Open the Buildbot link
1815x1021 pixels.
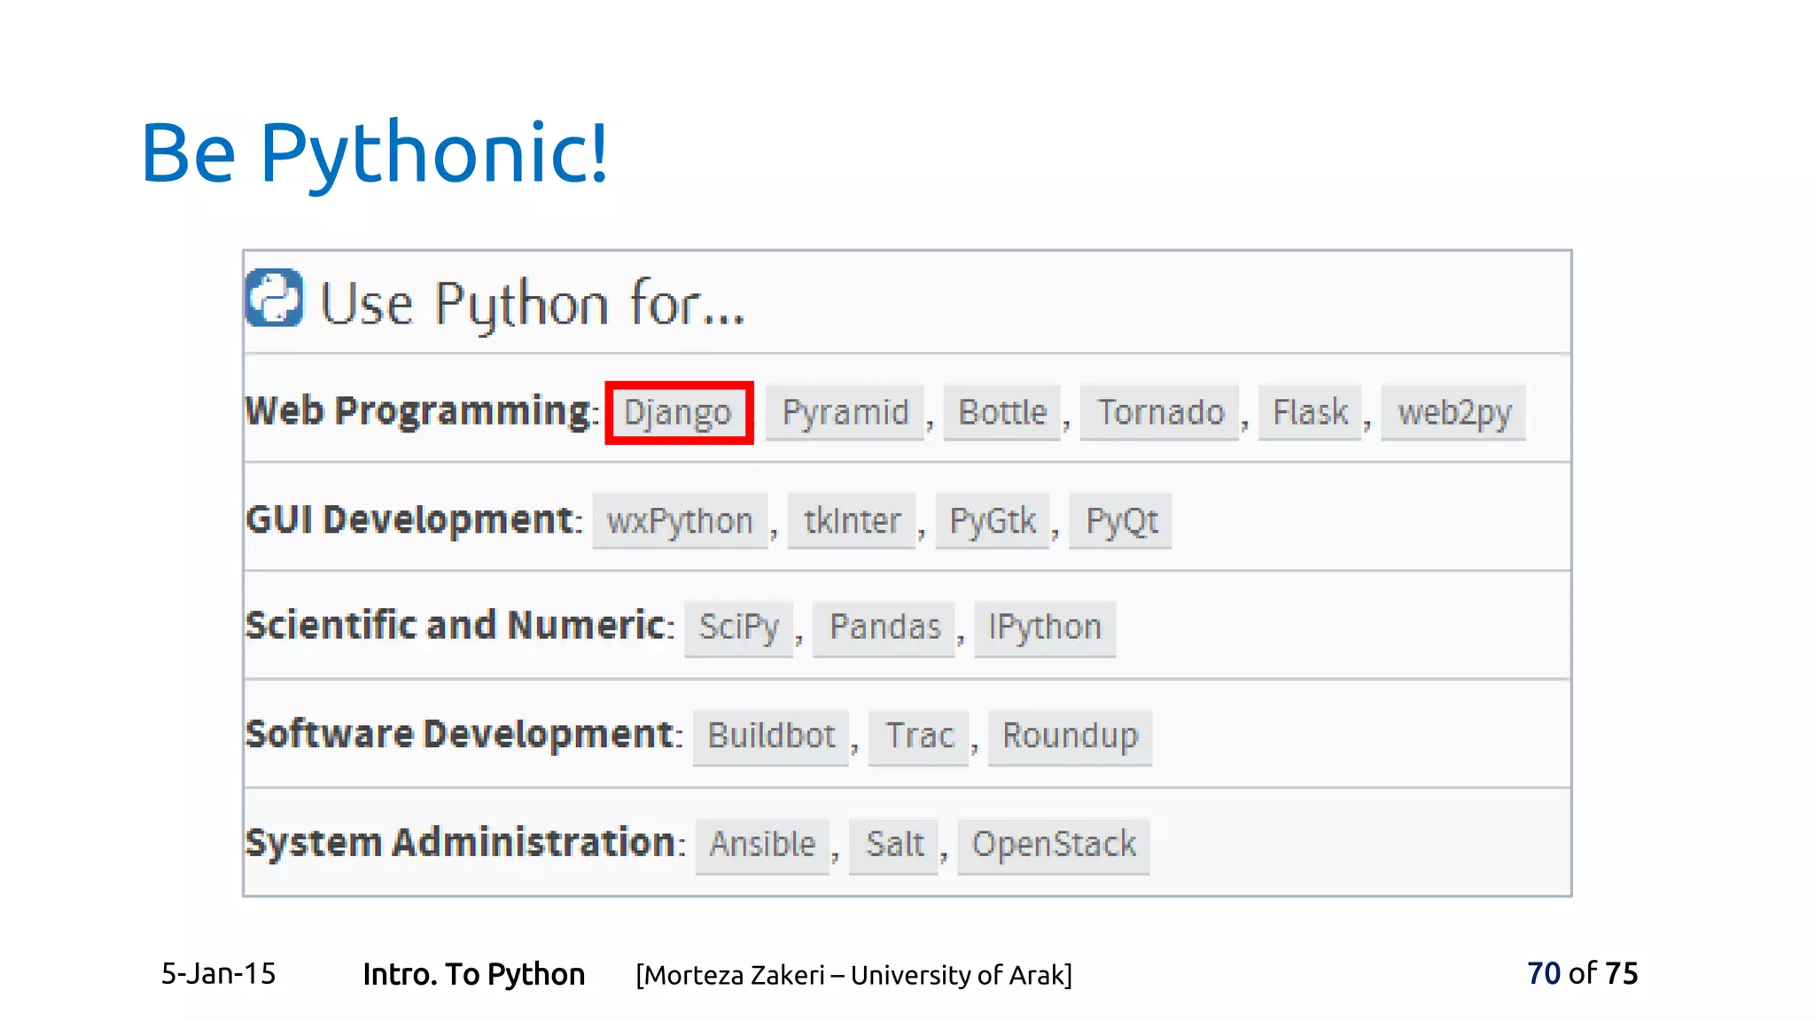click(x=771, y=737)
